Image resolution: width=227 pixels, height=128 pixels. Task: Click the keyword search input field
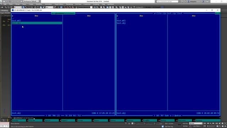(x=167, y=1)
